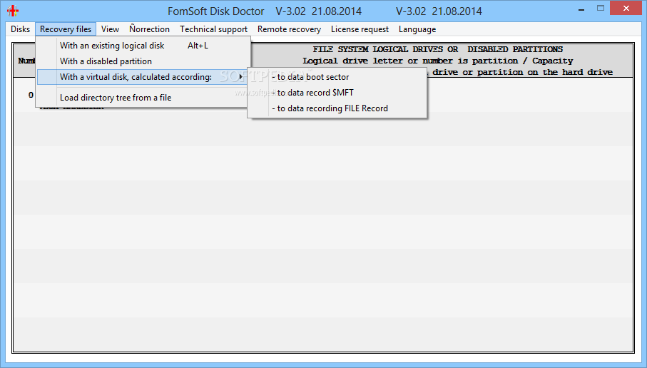Close the Recovery files menu
647x368 pixels.
tap(66, 29)
